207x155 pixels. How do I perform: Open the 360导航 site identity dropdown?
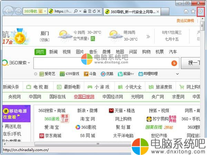35,11
